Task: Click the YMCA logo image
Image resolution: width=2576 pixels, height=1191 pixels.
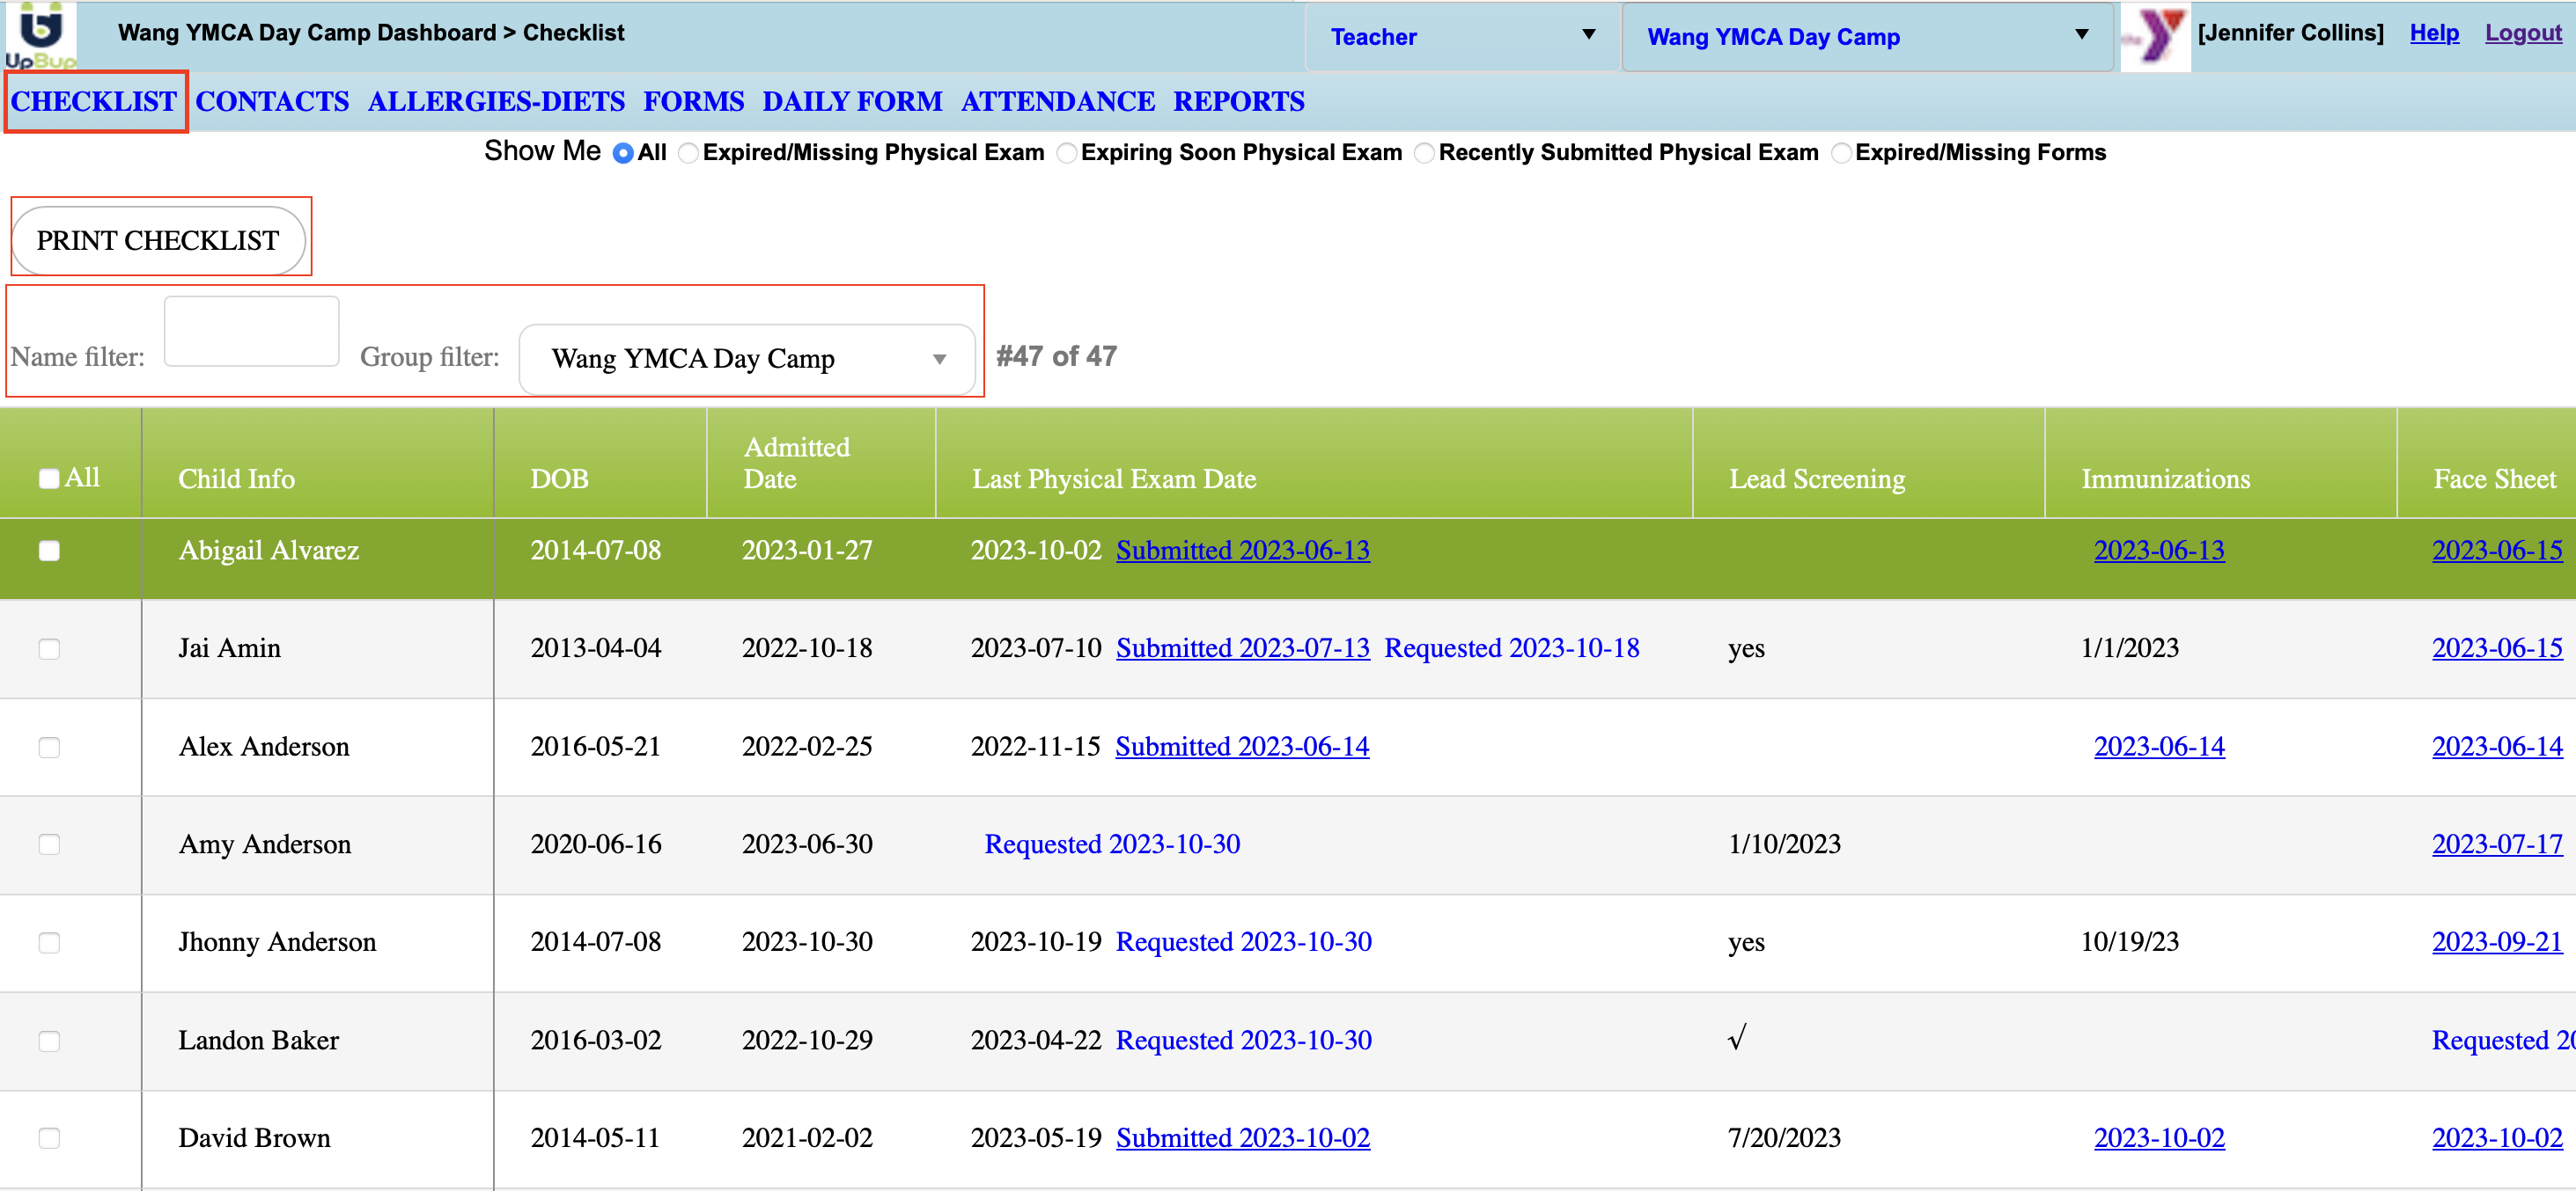Action: tap(2155, 37)
